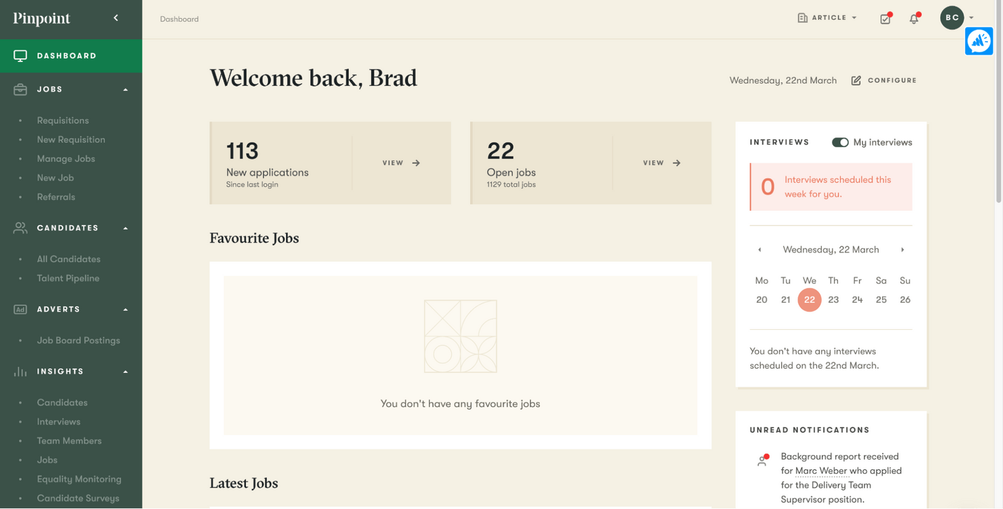Click the Dashboard breadcrumb label
This screenshot has height=509, width=1003.
179,19
